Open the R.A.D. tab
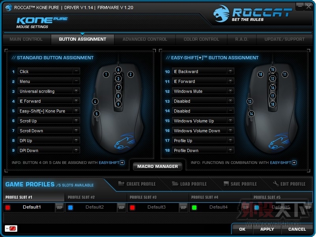This screenshot has width=316, height=237. pos(241,39)
